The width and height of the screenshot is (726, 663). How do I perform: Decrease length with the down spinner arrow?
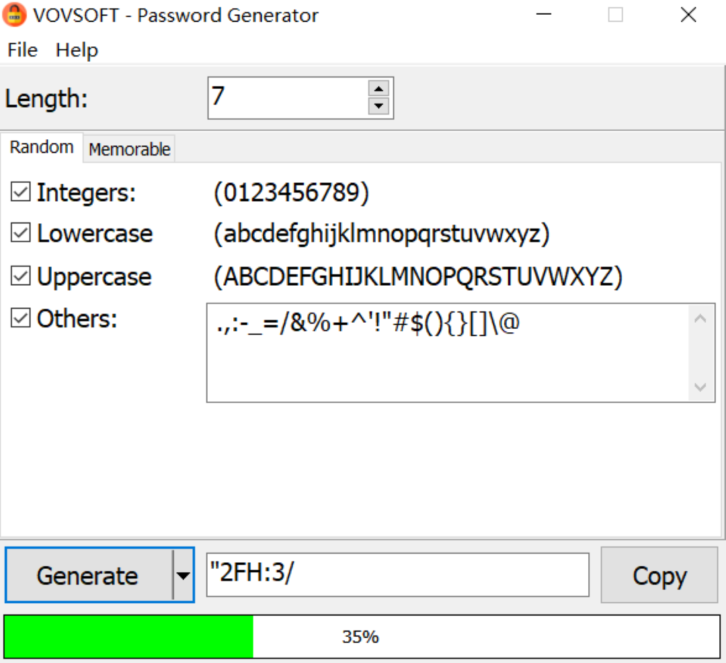coord(378,106)
